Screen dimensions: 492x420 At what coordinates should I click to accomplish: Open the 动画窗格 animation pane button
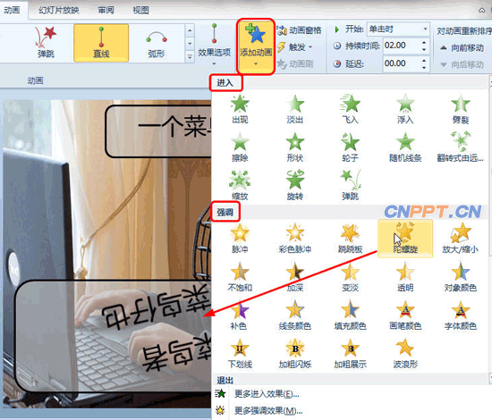pyautogui.click(x=300, y=30)
